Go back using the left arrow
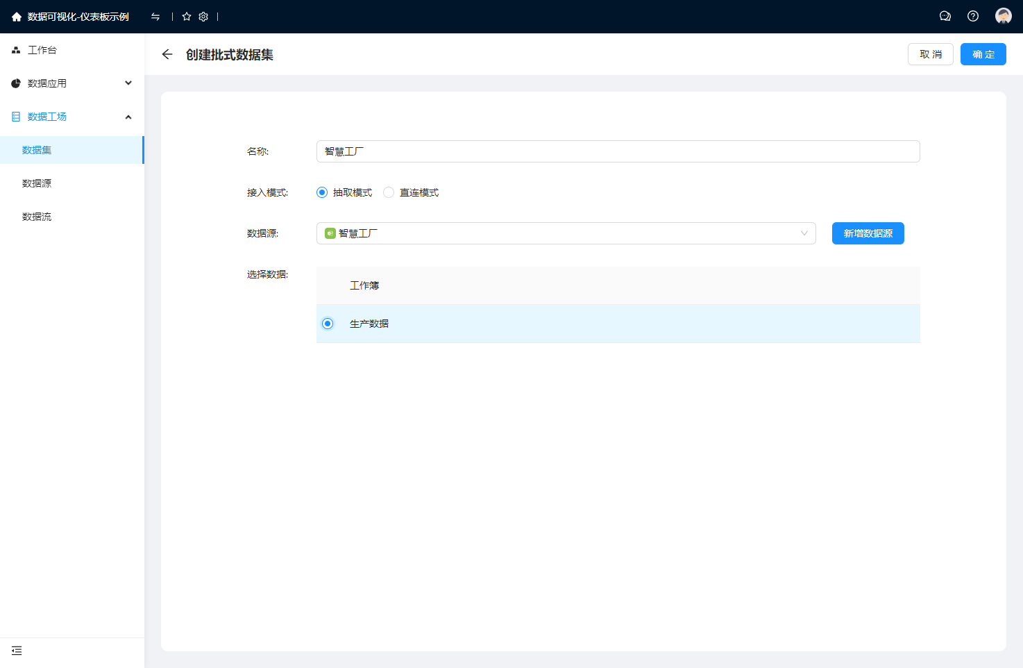The height and width of the screenshot is (668, 1023). click(x=167, y=54)
